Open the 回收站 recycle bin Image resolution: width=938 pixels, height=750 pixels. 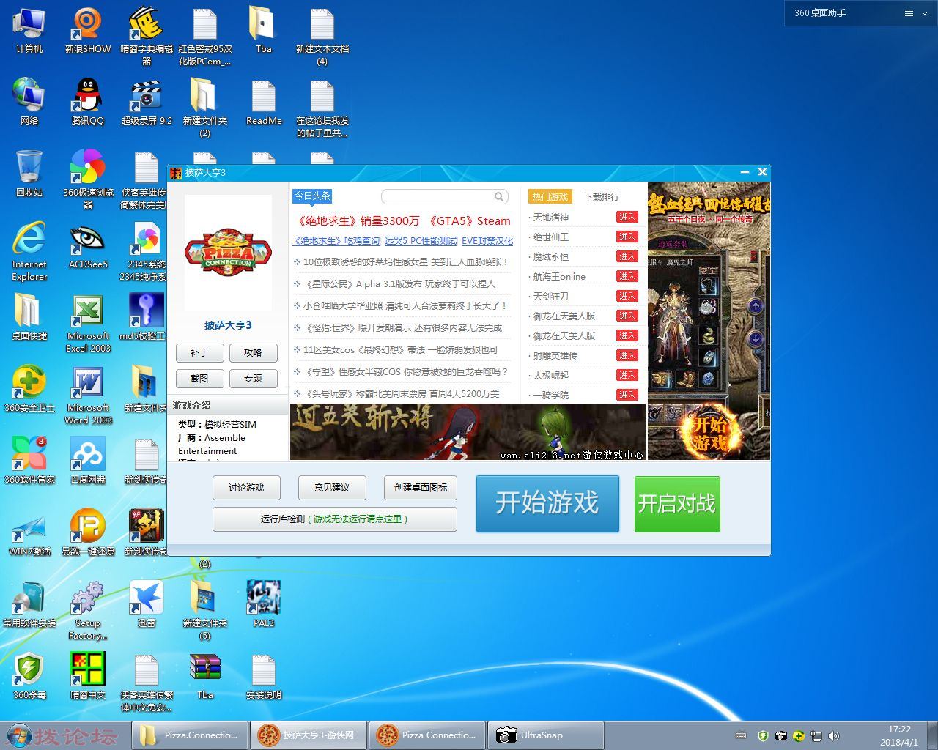coord(29,174)
